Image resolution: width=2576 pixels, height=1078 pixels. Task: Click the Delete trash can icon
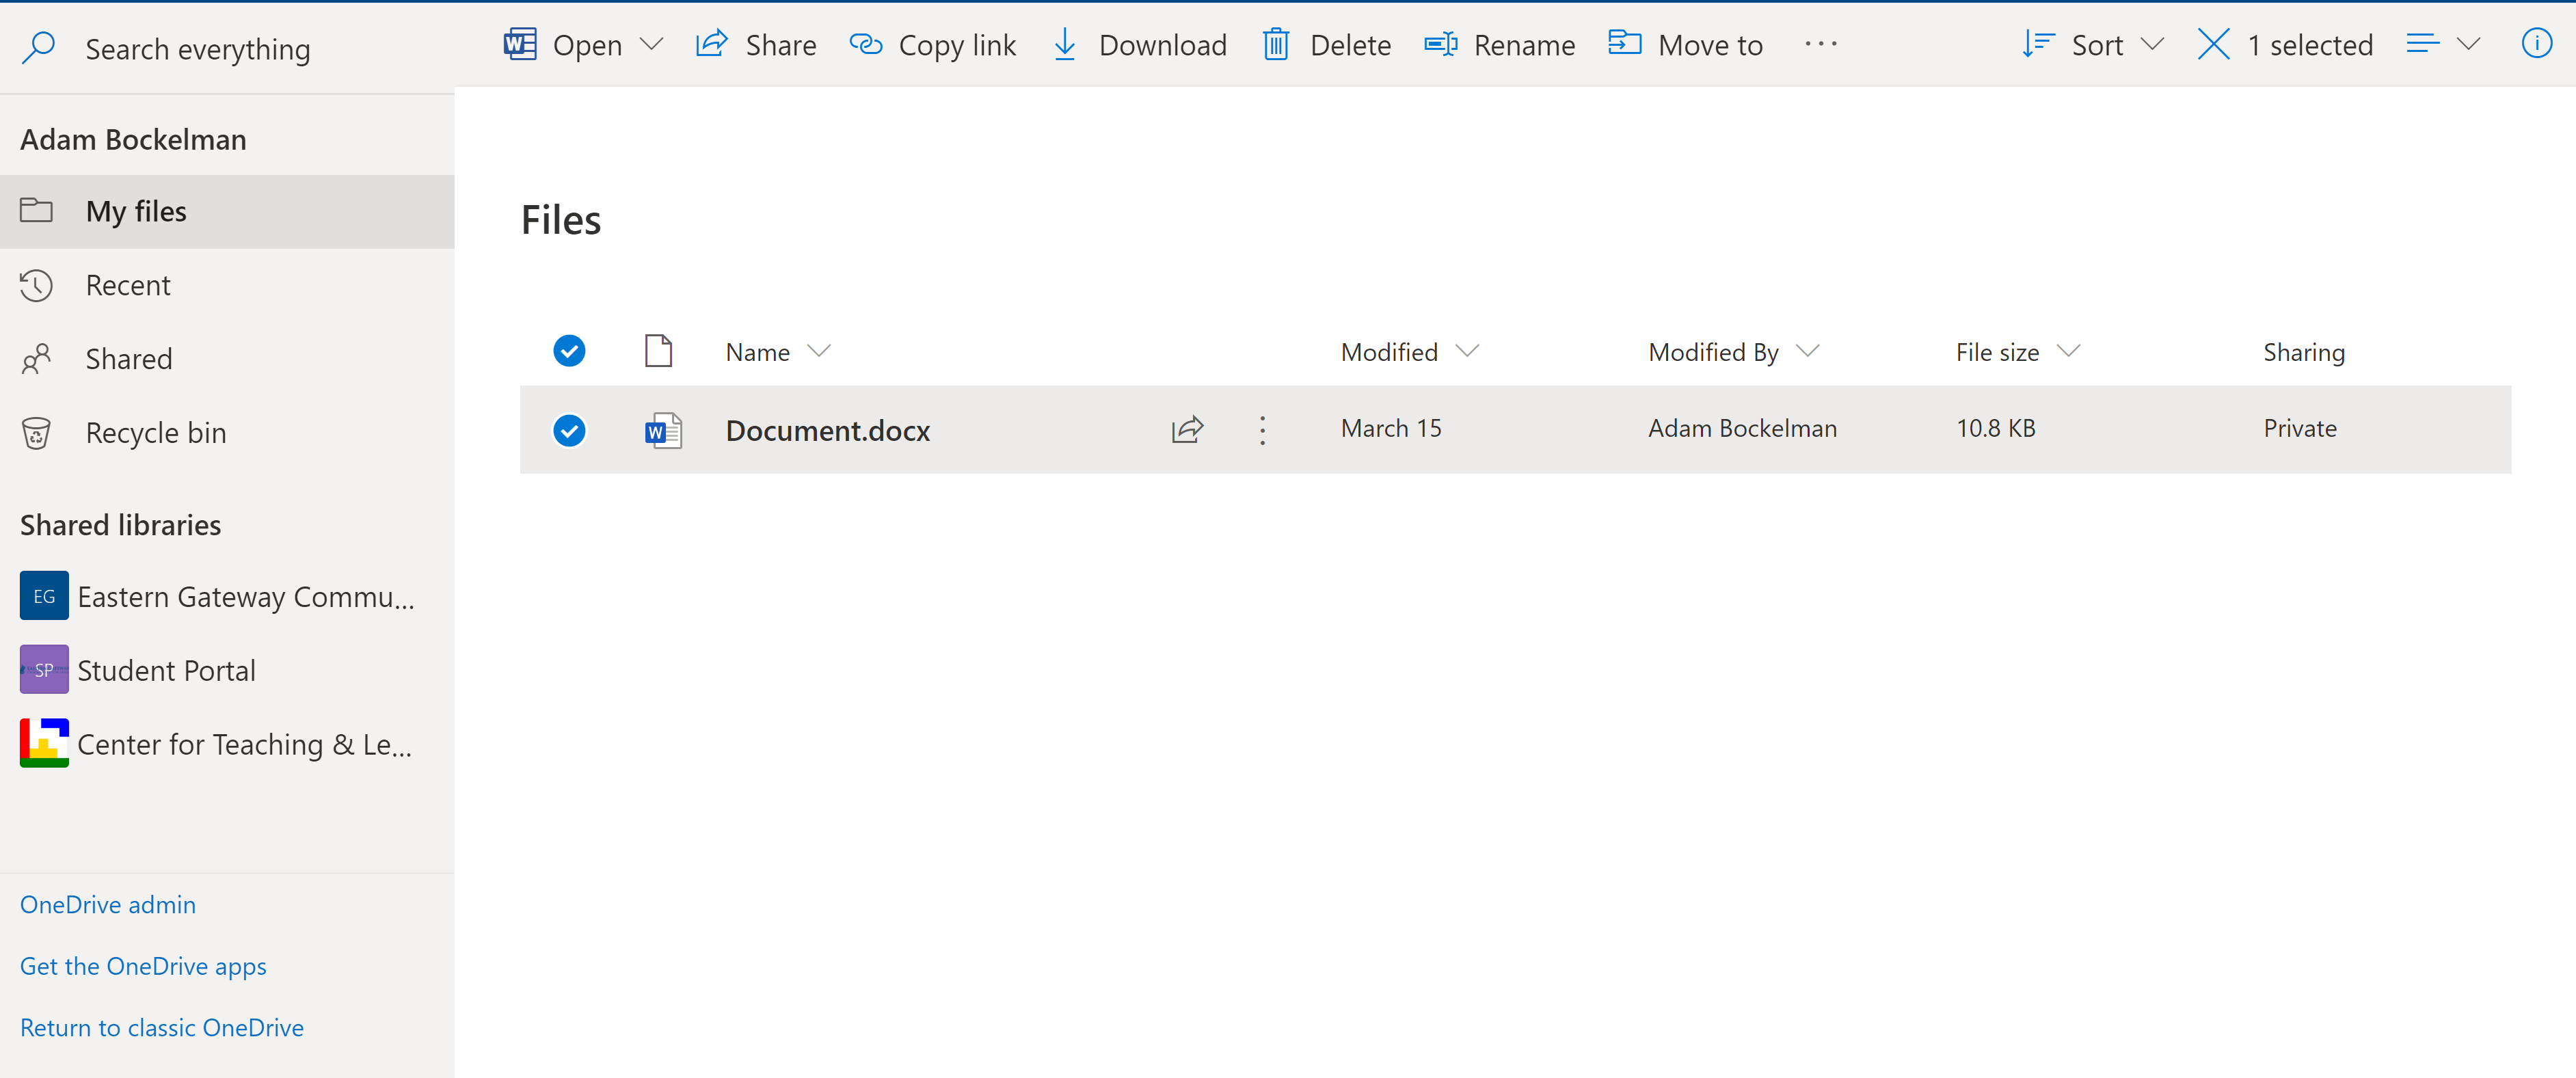coord(1276,44)
